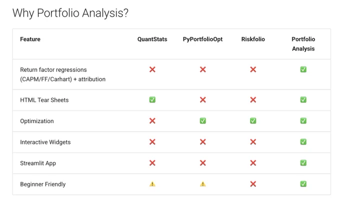Select the Riskfolio column header

tap(253, 39)
